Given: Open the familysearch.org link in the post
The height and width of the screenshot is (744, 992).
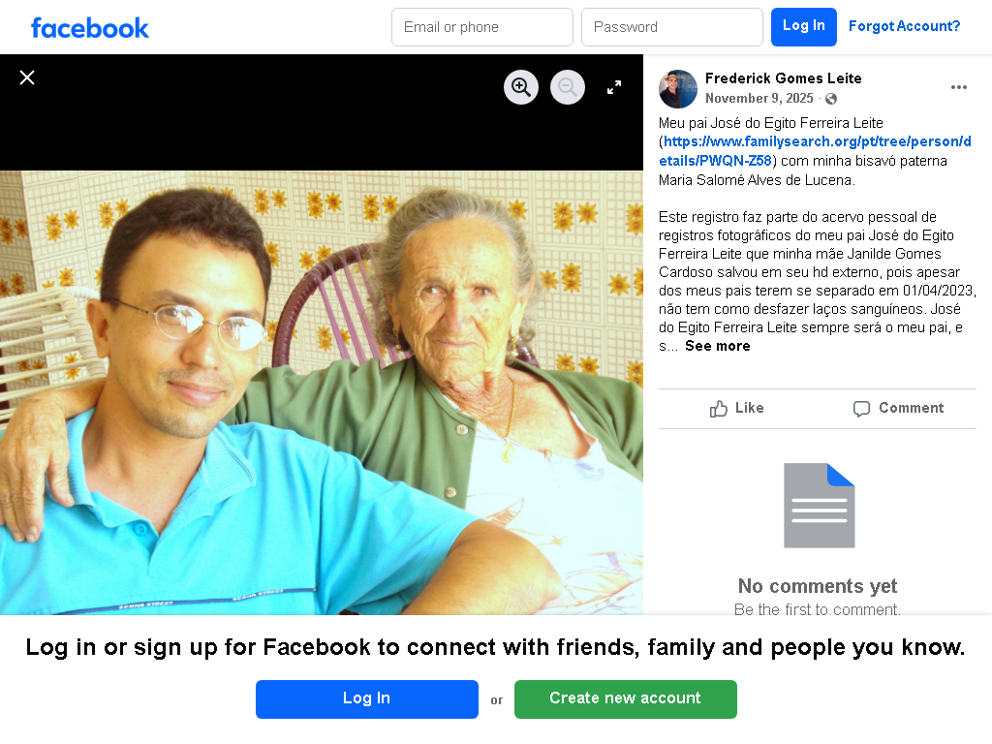Looking at the screenshot, I should [x=815, y=150].
